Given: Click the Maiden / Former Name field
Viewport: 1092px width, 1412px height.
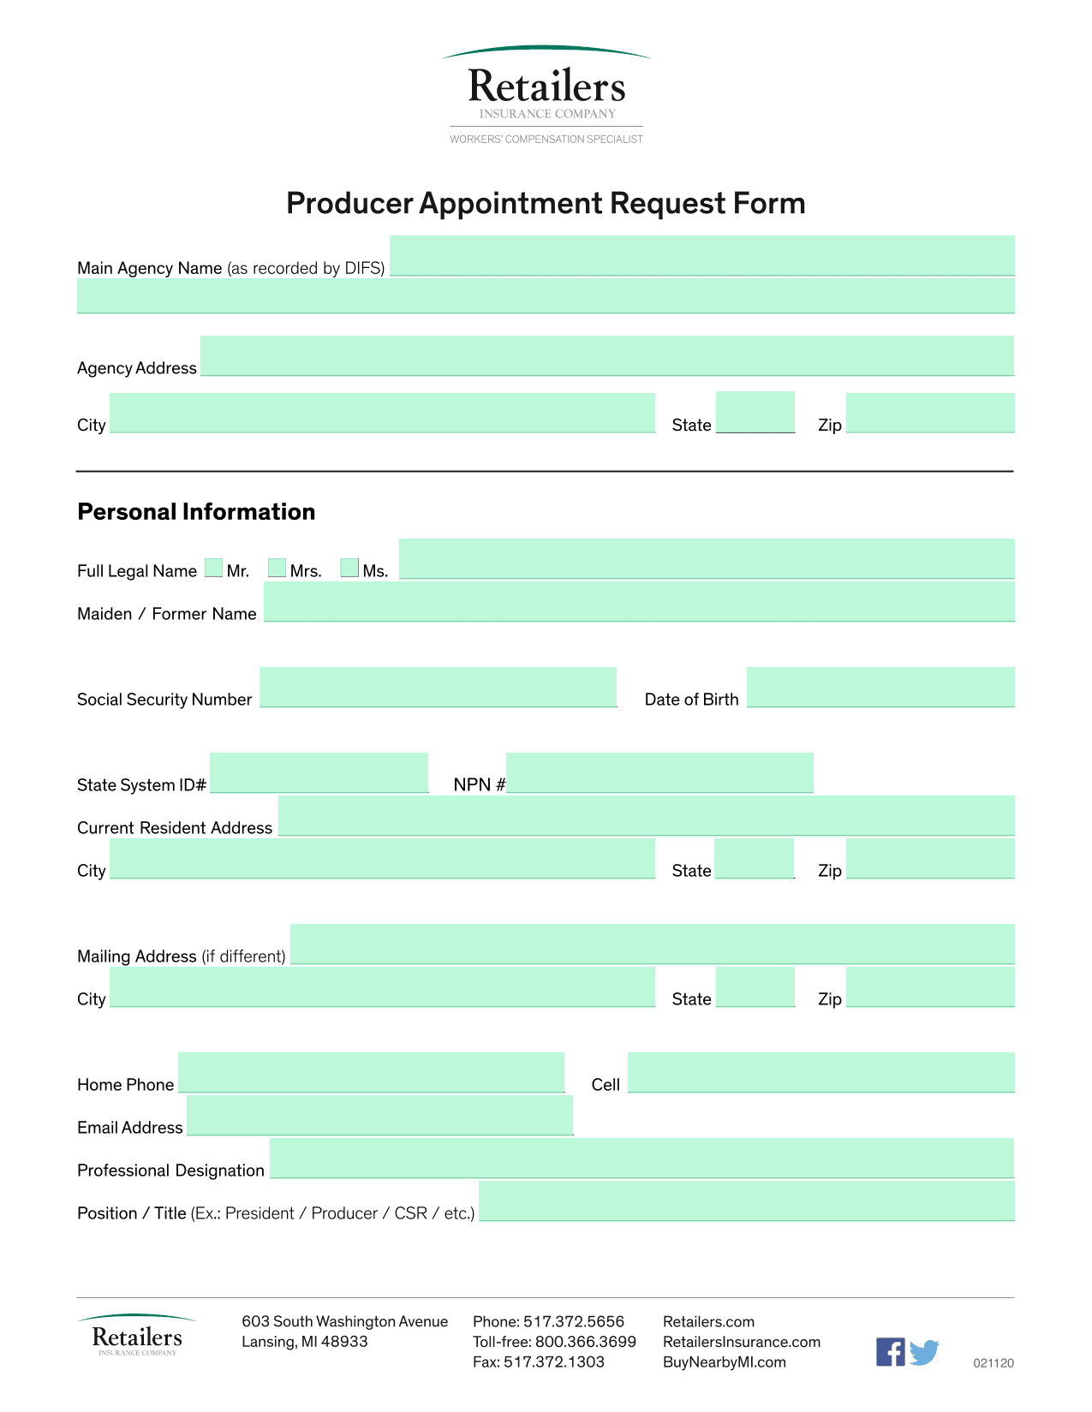Looking at the screenshot, I should tap(639, 601).
